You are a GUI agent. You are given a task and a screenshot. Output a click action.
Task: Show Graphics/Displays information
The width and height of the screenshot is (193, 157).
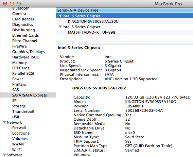[29, 52]
